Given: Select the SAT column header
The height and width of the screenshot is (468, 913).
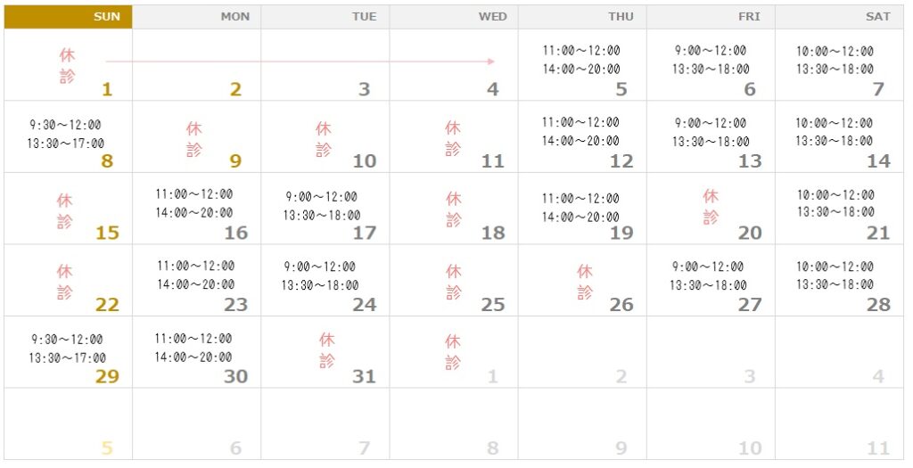Looking at the screenshot, I should pyautogui.click(x=839, y=17).
